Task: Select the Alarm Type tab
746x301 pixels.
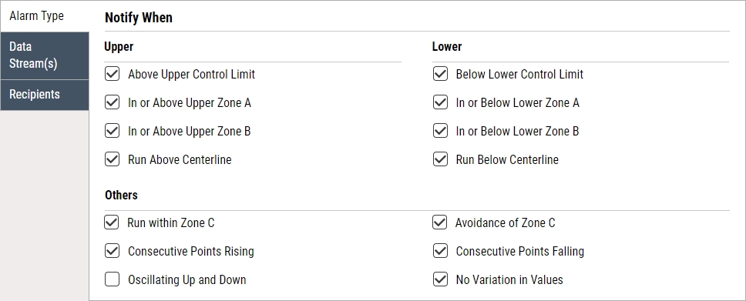Action: click(x=45, y=16)
